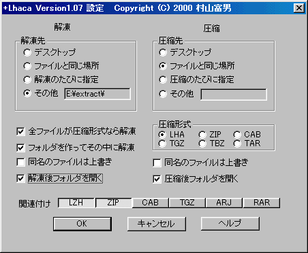Open help with the ヘルプ button
Viewport: 308px width, 253px height.
tap(230, 224)
